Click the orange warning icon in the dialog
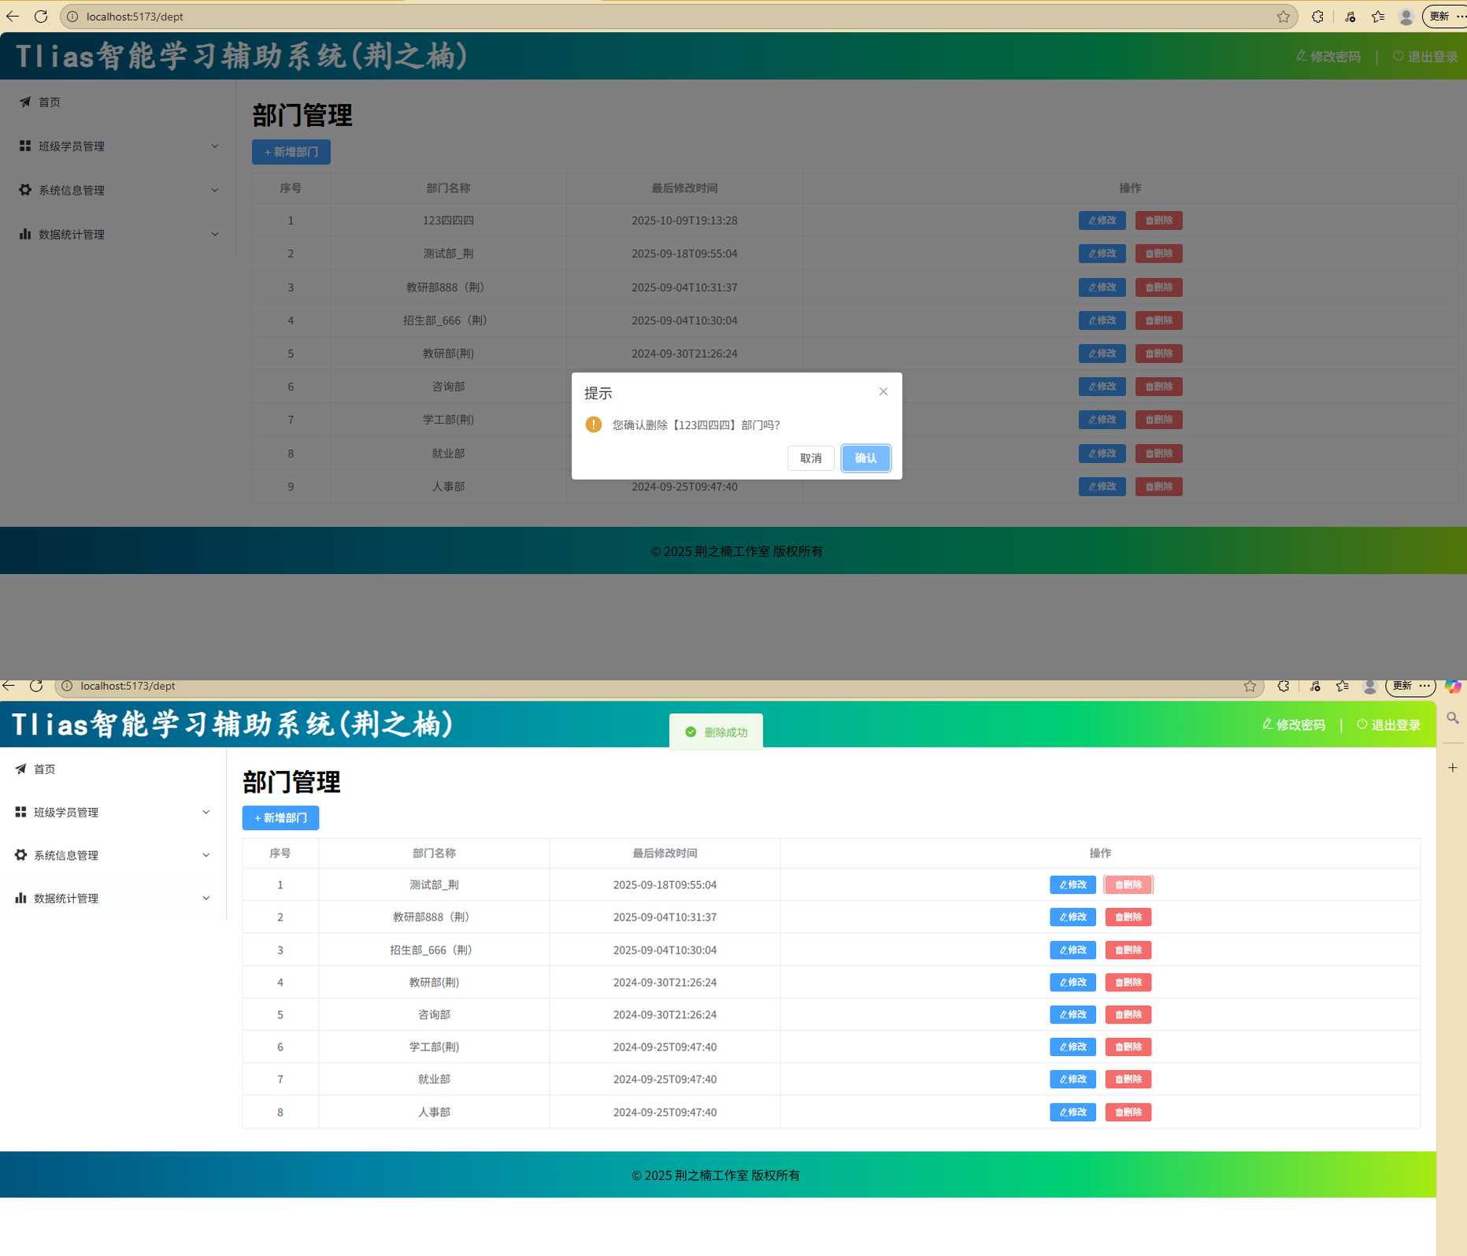The image size is (1467, 1256). click(x=593, y=424)
